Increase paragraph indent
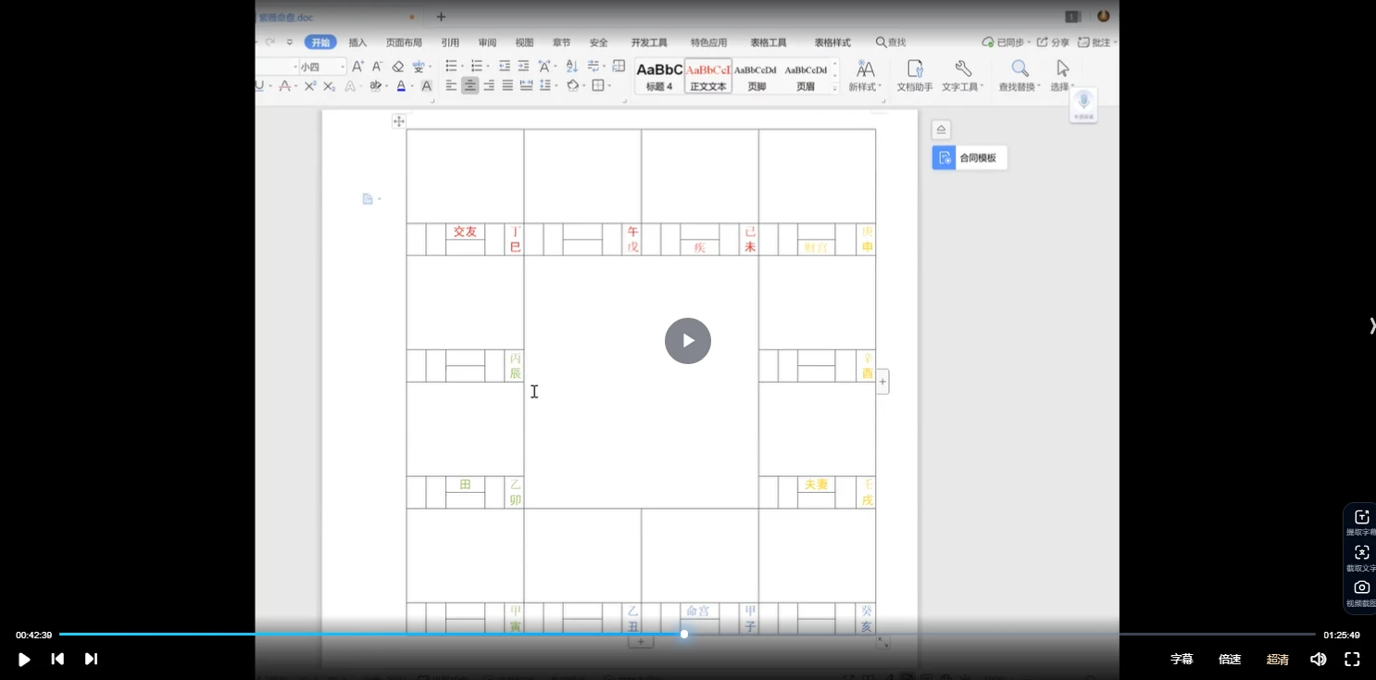The image size is (1376, 680). pos(523,66)
